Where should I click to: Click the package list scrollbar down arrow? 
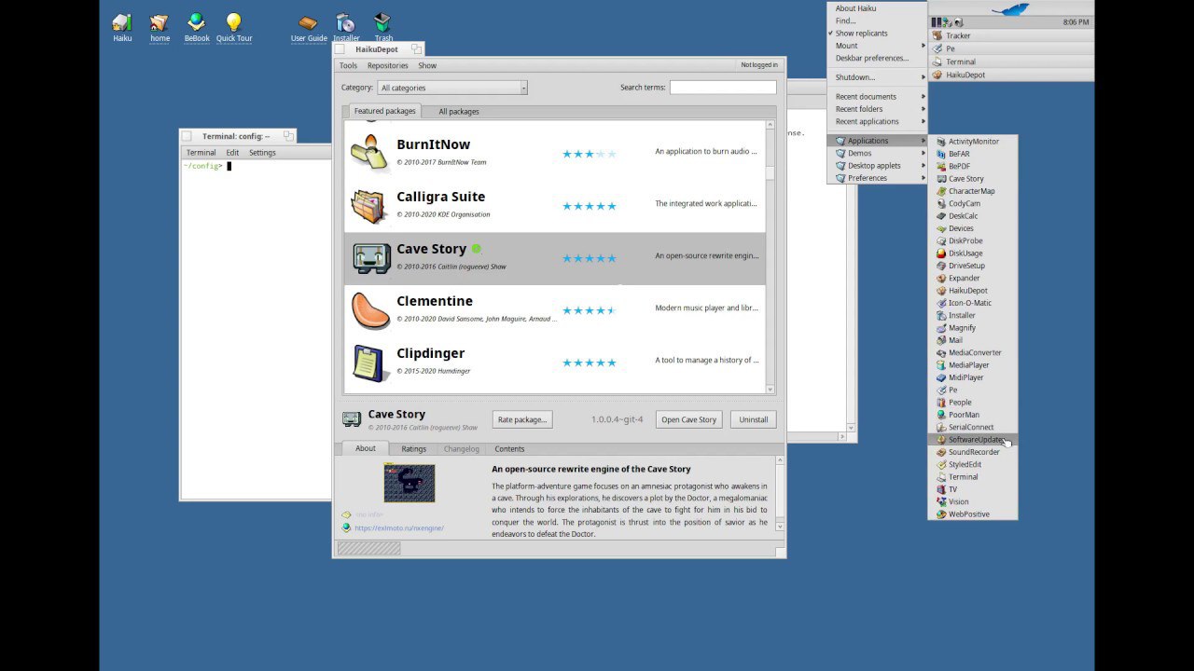771,389
